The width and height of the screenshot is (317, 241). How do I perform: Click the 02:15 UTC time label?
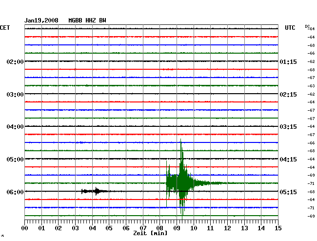click(288, 95)
